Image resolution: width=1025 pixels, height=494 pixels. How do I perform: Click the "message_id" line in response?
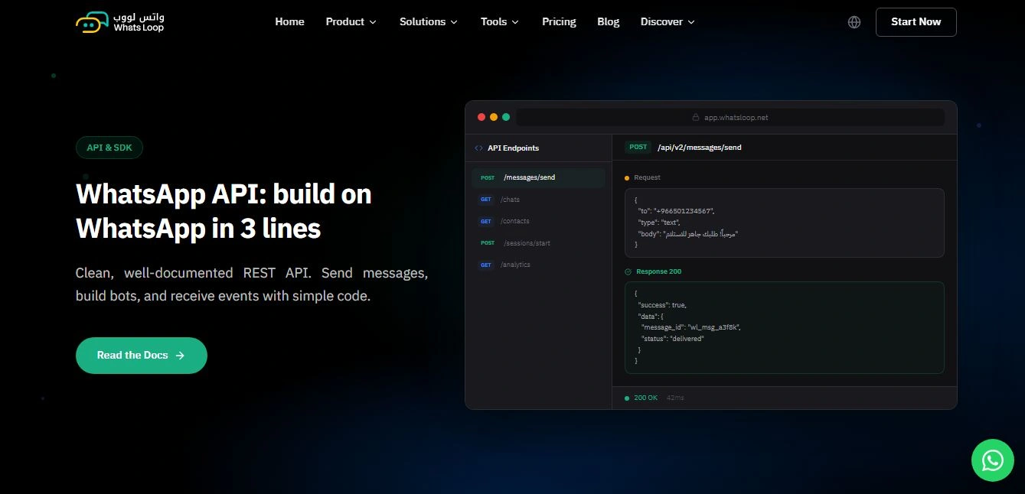point(690,327)
